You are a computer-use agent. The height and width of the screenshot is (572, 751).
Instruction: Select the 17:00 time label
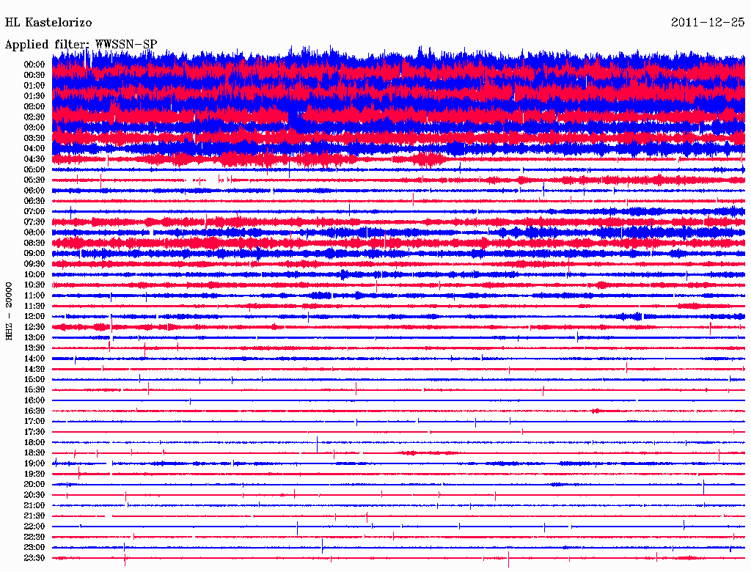34,422
